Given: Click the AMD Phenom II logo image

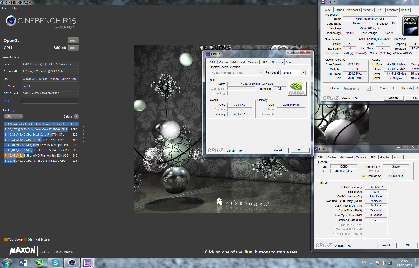Looking at the screenshot, I should click(410, 26).
